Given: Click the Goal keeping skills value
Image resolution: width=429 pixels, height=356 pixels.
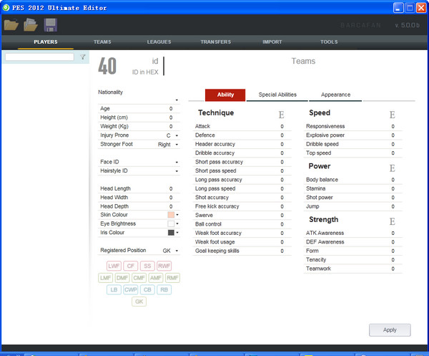Looking at the screenshot, I should click(282, 251).
